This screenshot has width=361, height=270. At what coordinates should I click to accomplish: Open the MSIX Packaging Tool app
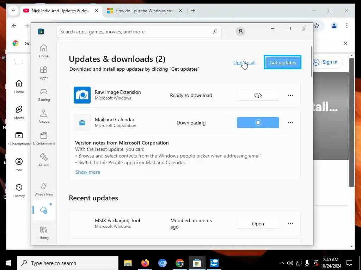click(258, 224)
